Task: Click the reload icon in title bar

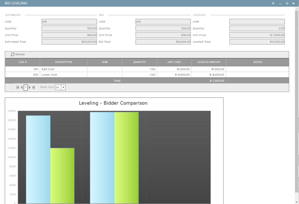Action: (273, 3)
